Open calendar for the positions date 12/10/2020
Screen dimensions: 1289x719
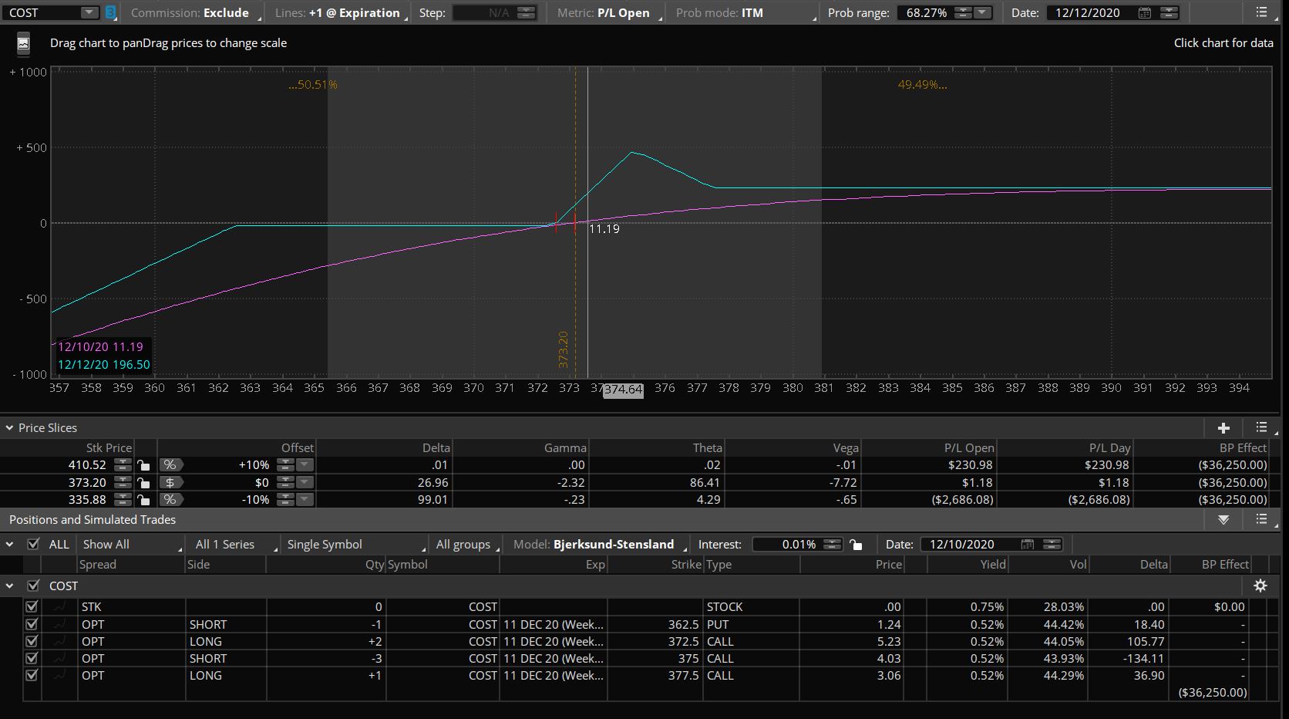click(x=1027, y=545)
